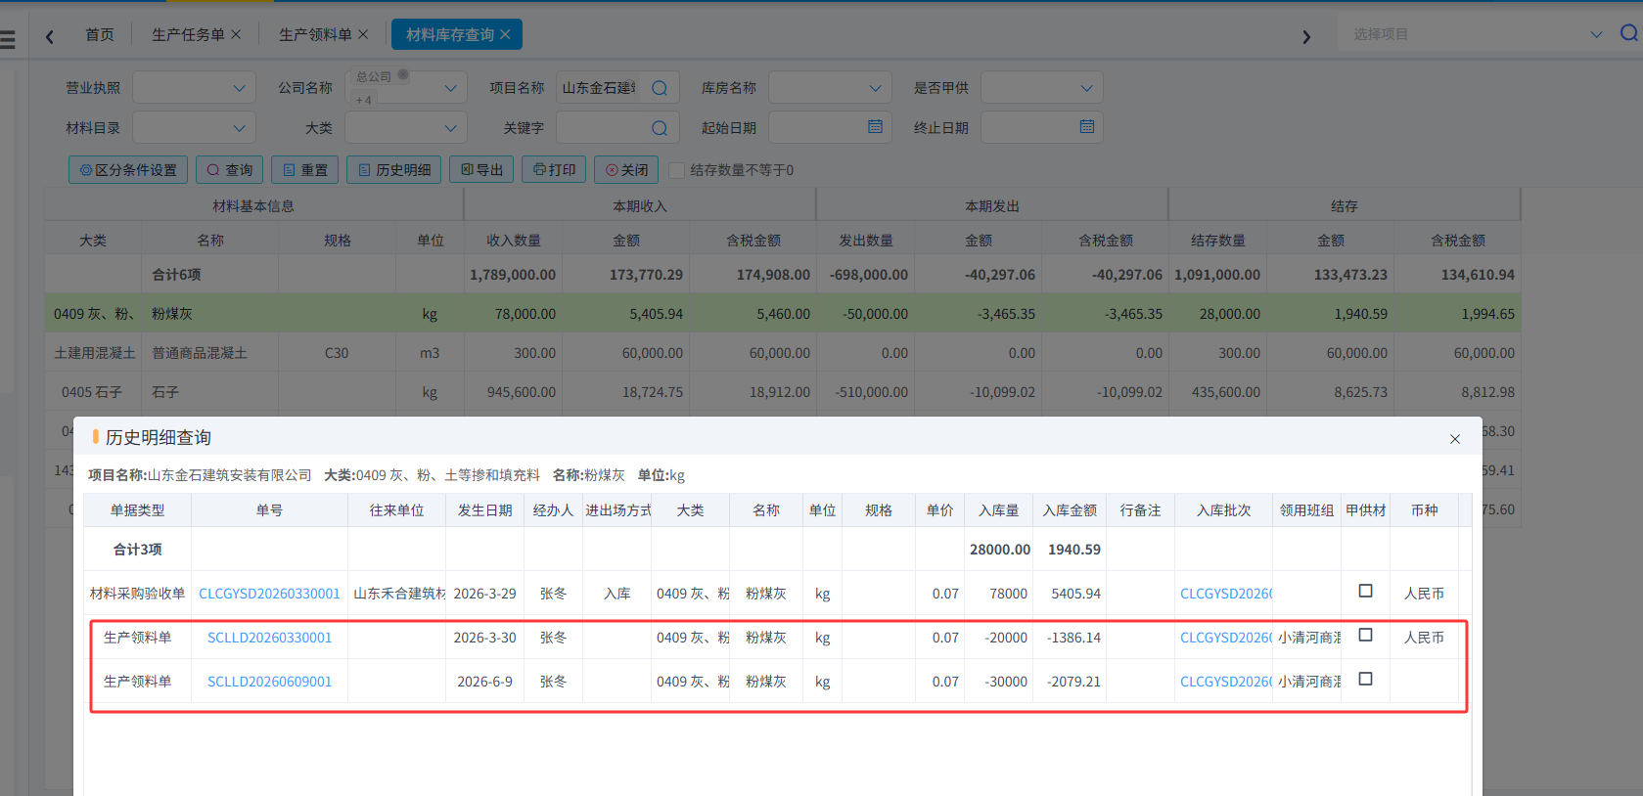Click the 区分条件设置 button
This screenshot has width=1643, height=796.
(x=128, y=170)
